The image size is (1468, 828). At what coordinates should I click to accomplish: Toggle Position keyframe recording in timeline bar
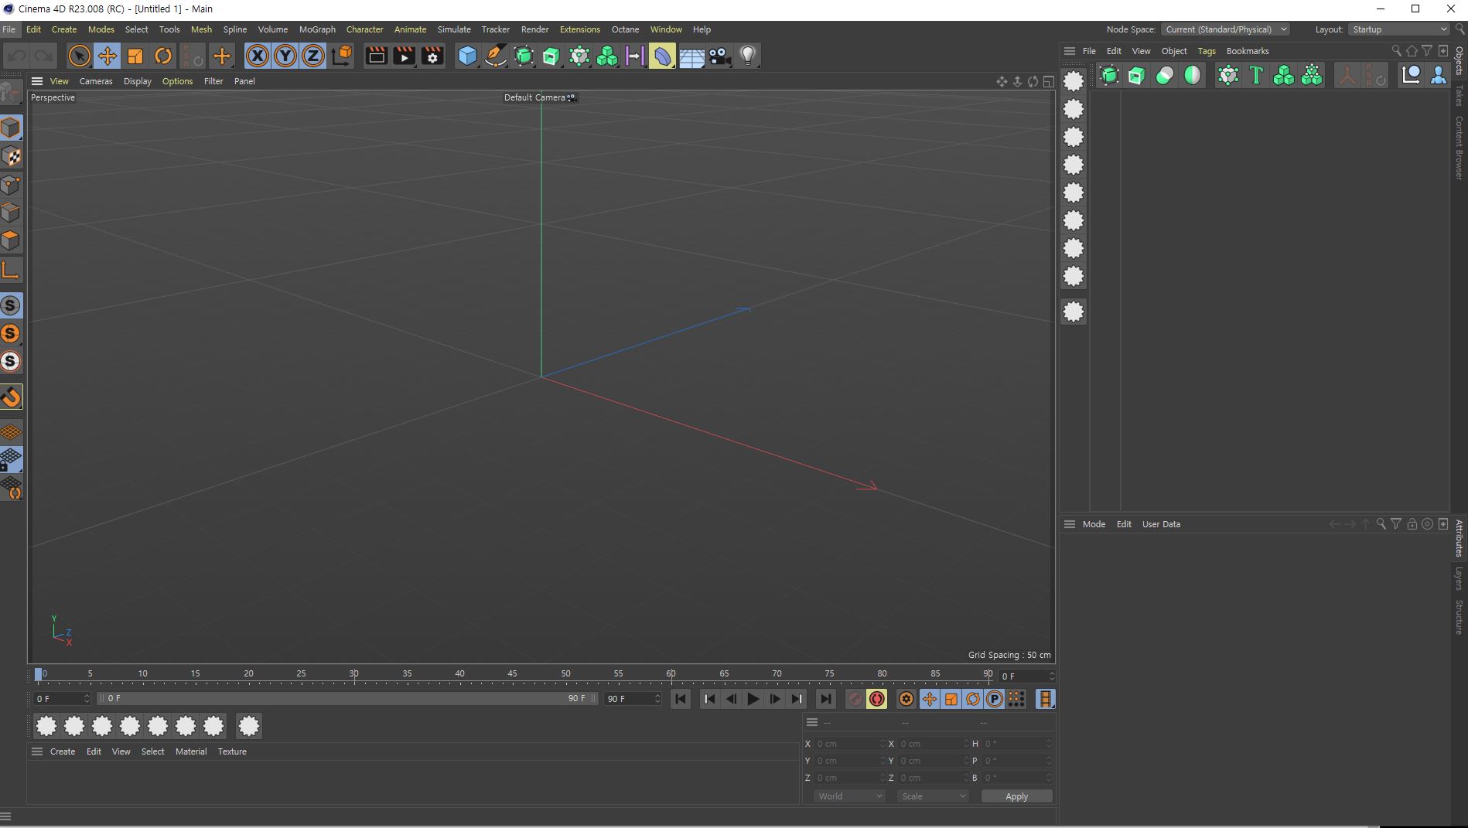point(930,699)
